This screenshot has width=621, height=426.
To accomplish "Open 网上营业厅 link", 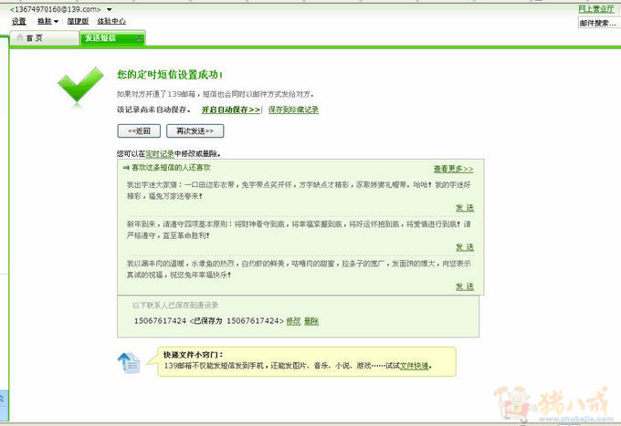I will pyautogui.click(x=596, y=9).
